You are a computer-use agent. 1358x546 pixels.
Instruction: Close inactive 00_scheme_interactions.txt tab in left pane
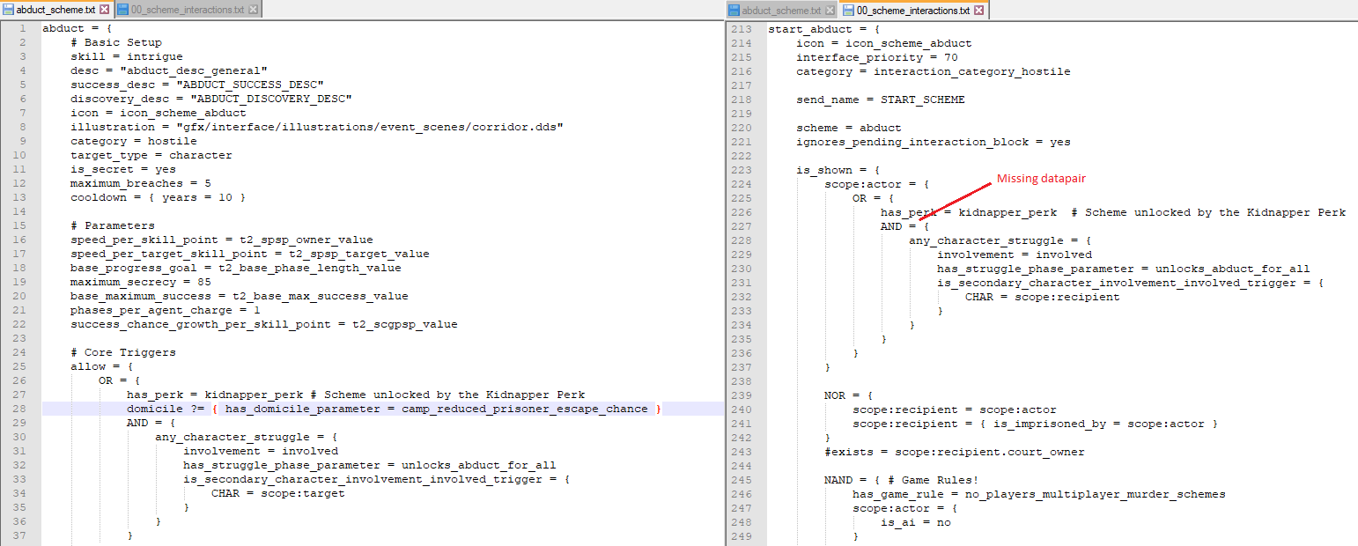click(x=254, y=10)
